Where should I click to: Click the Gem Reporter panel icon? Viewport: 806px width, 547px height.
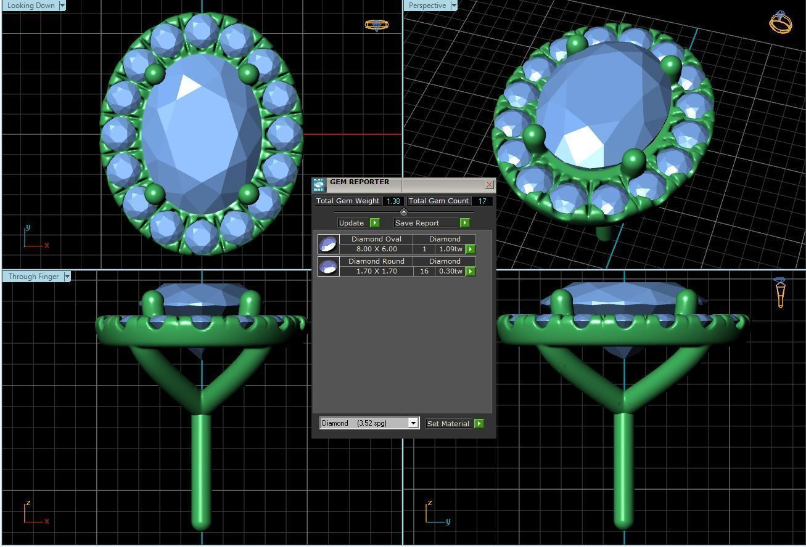point(319,185)
